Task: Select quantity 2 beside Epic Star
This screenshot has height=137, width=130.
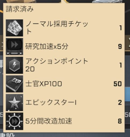Action: pyautogui.click(x=120, y=102)
